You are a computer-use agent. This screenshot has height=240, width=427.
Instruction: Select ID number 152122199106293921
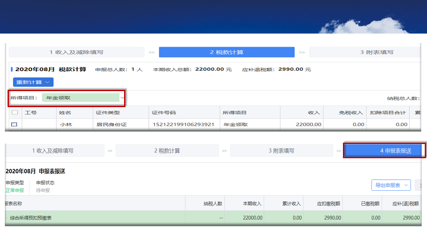(x=183, y=124)
